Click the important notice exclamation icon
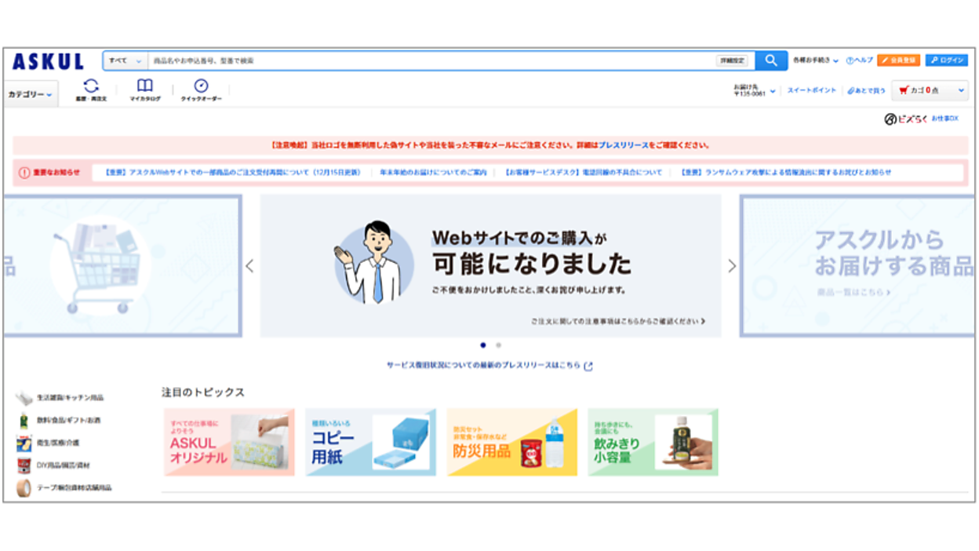The height and width of the screenshot is (551, 979). 24,173
